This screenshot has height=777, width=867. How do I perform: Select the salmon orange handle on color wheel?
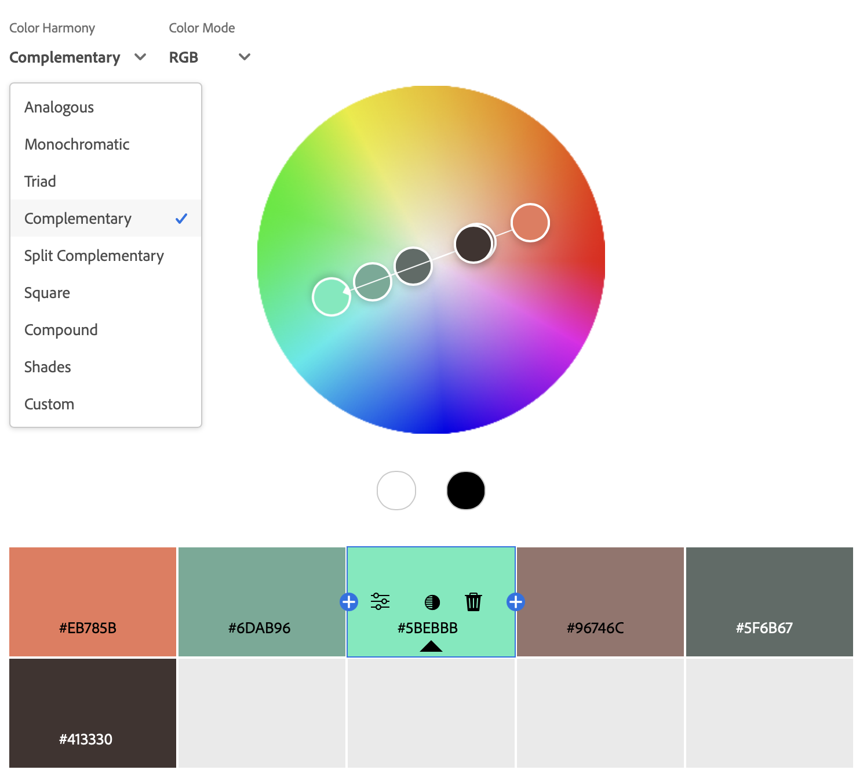530,223
